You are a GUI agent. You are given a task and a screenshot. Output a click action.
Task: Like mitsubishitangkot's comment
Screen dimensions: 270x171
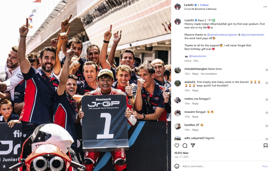click(x=267, y=70)
